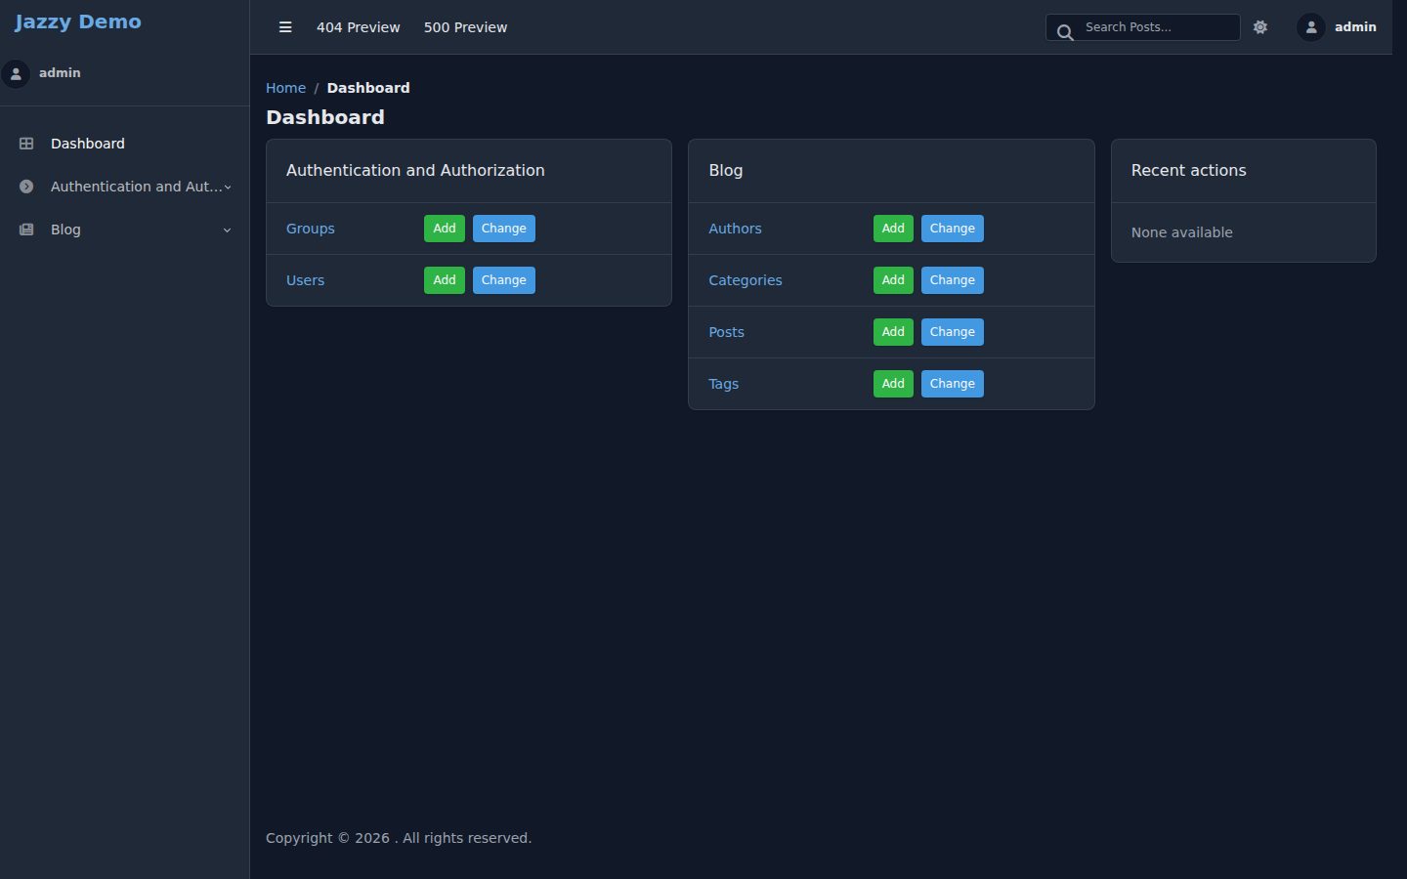The height and width of the screenshot is (879, 1407).
Task: Open the 500 Preview menu item
Action: (x=465, y=27)
